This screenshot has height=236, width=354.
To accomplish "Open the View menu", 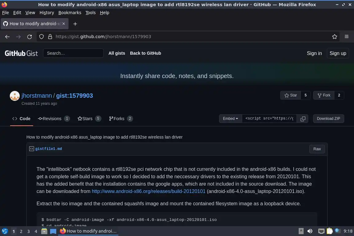I will click(x=30, y=13).
